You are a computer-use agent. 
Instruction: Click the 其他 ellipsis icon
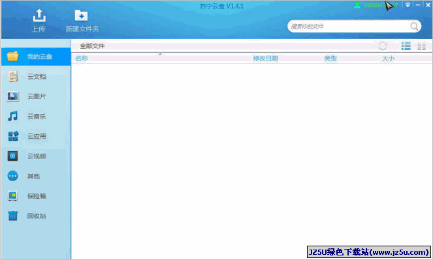12,176
